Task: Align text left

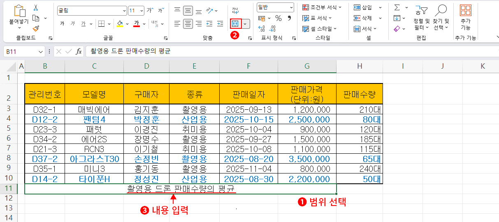Action: [x=177, y=23]
